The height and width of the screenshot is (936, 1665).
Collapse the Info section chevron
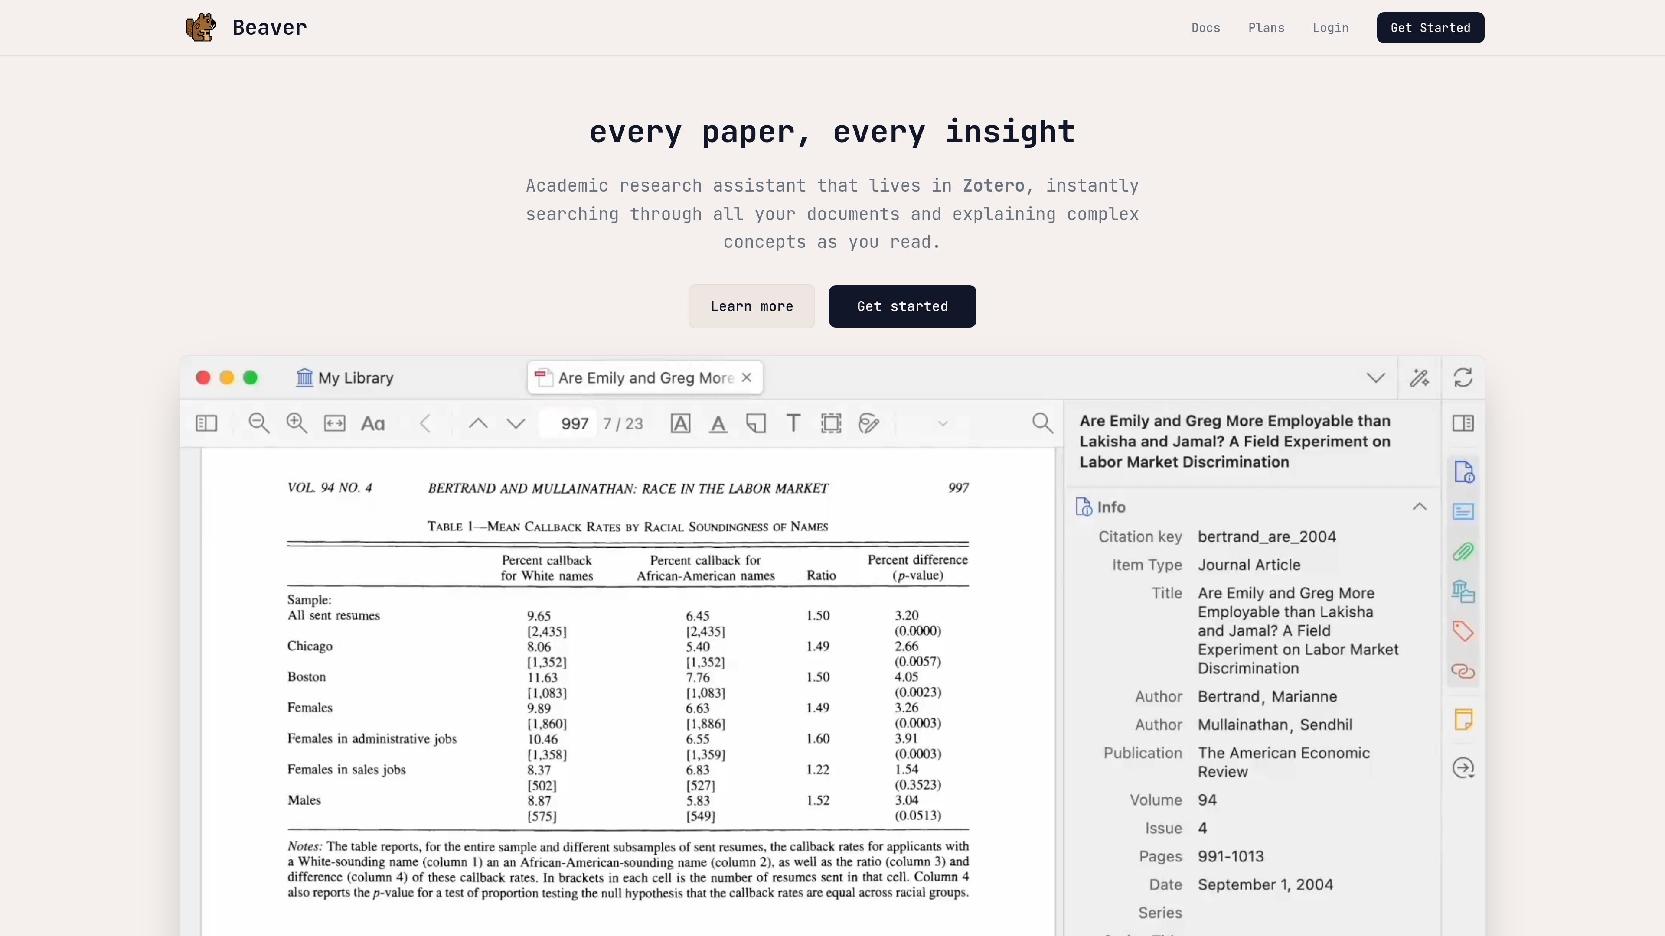click(1420, 507)
